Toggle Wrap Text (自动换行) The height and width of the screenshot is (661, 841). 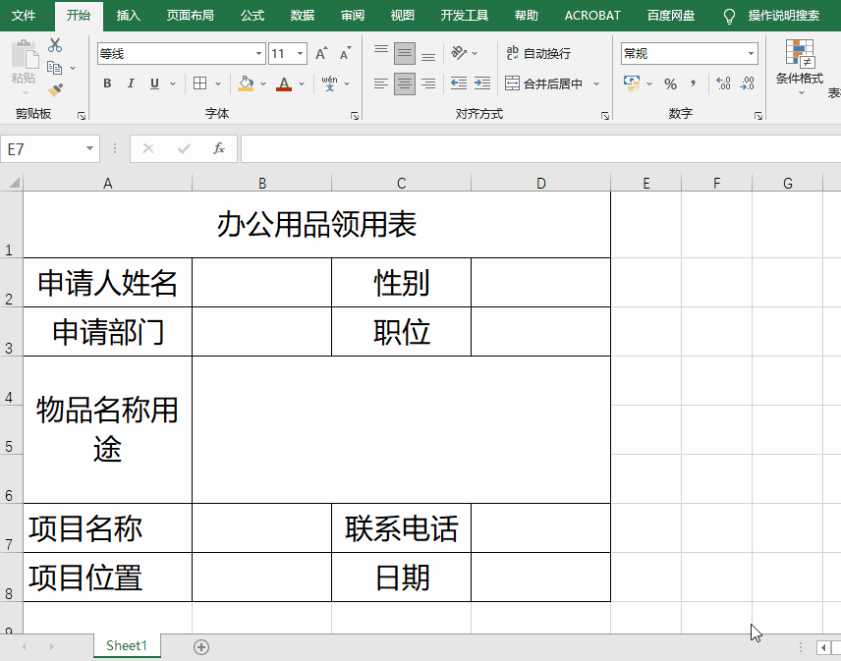(x=538, y=53)
